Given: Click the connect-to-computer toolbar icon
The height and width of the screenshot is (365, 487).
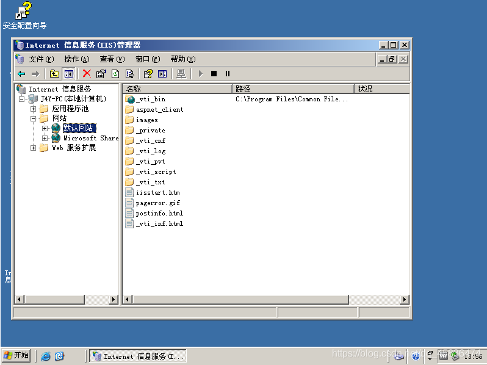Looking at the screenshot, I should (181, 74).
